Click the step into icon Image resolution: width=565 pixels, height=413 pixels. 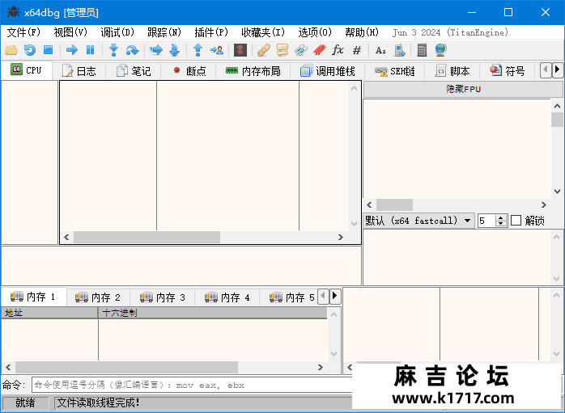click(113, 50)
